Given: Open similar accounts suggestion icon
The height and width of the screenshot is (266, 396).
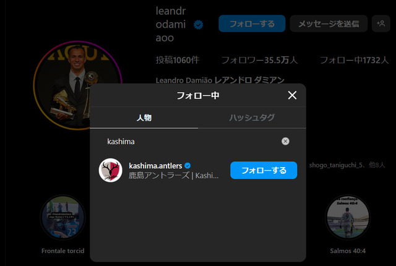Looking at the screenshot, I should click(x=381, y=24).
